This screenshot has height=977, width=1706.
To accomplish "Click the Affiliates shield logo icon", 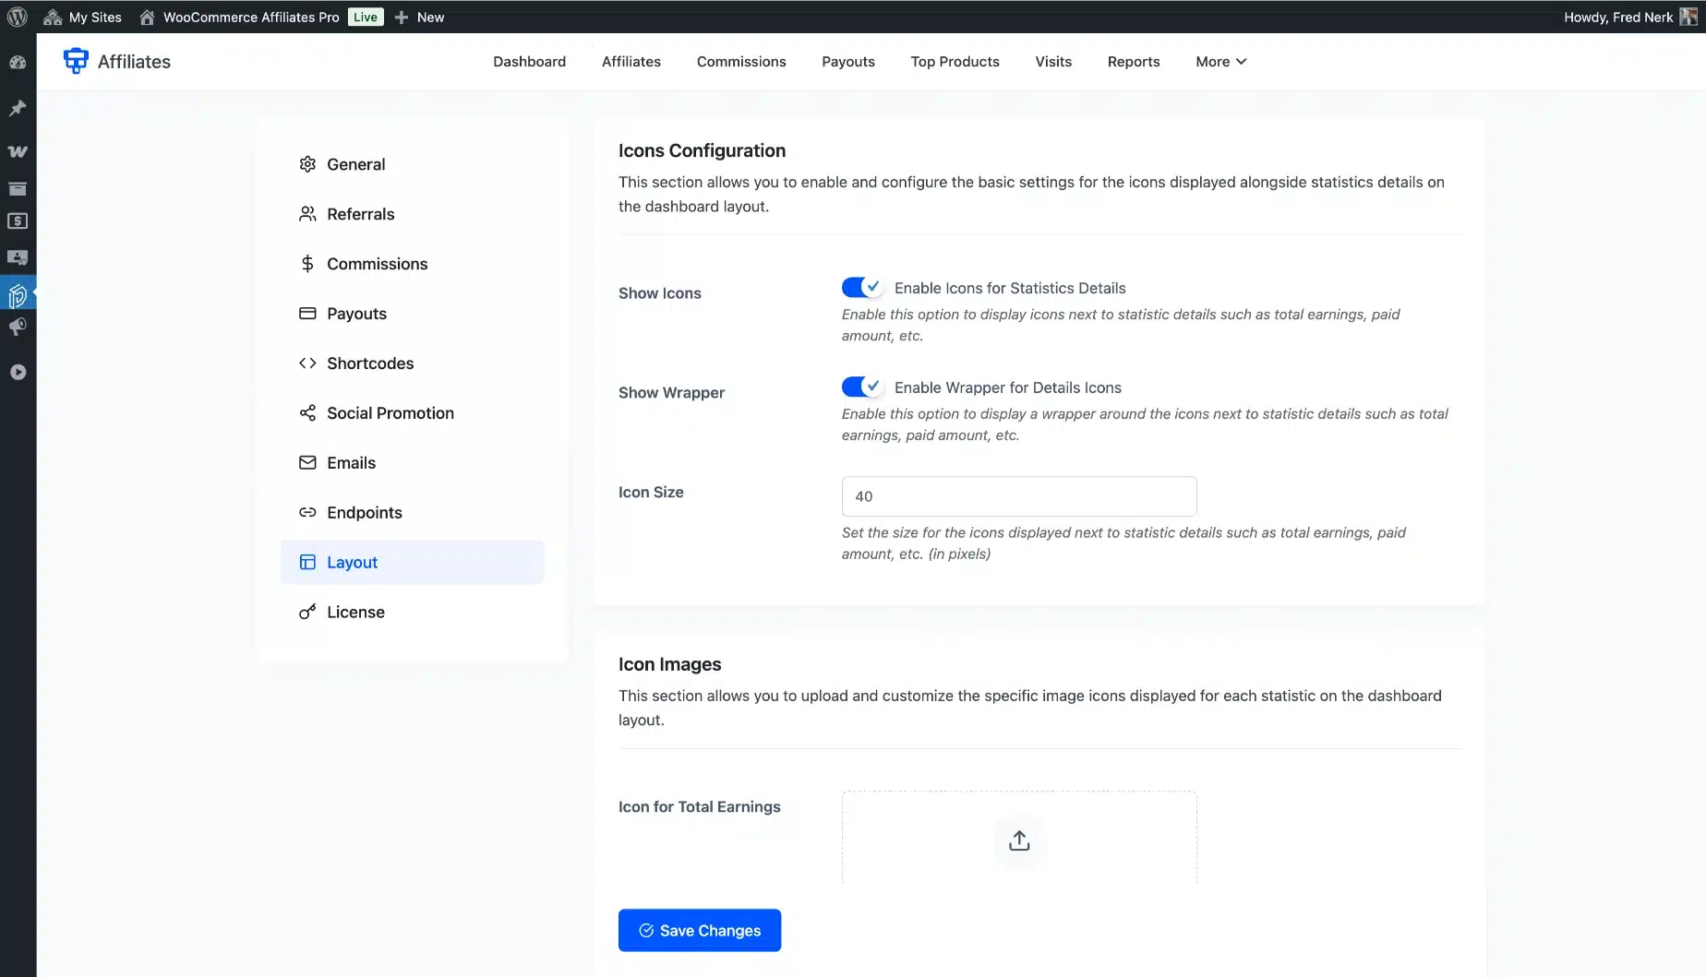I will 76,61.
